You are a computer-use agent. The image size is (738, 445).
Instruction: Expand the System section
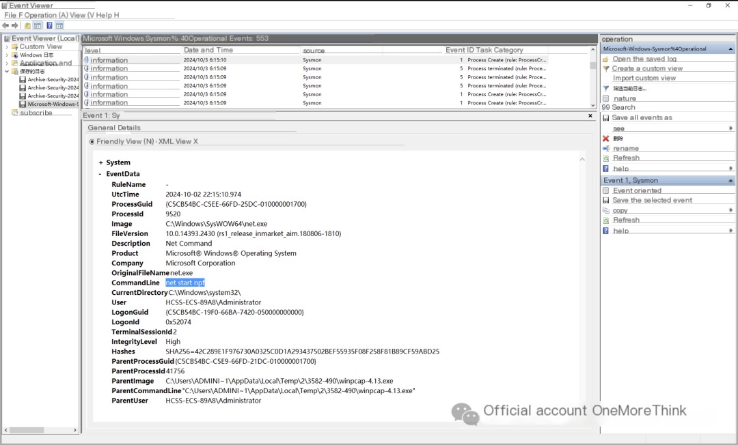pos(101,163)
